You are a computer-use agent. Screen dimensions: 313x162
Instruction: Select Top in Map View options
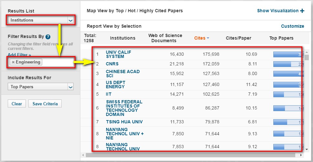(120, 11)
